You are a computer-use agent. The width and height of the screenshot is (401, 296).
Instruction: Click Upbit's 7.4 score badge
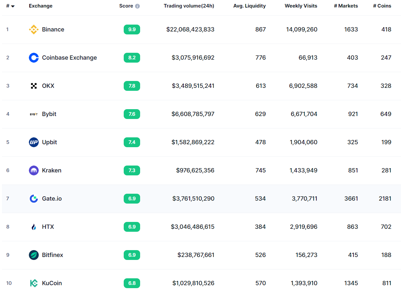coord(132,142)
